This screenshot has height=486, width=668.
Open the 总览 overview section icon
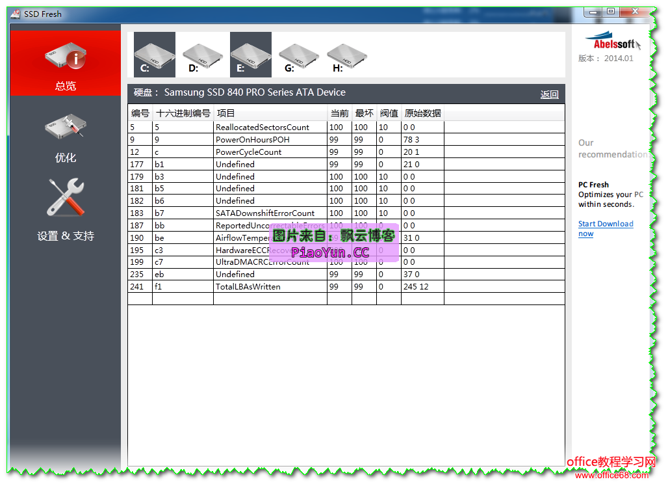[66, 55]
